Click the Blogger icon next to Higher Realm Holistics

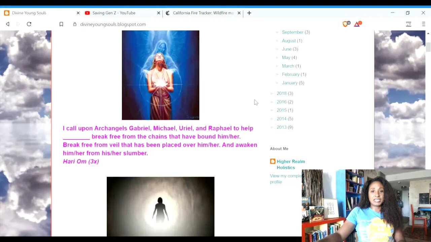(273, 161)
